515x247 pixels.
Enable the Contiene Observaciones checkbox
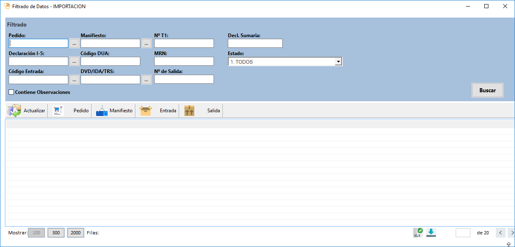pyautogui.click(x=11, y=92)
